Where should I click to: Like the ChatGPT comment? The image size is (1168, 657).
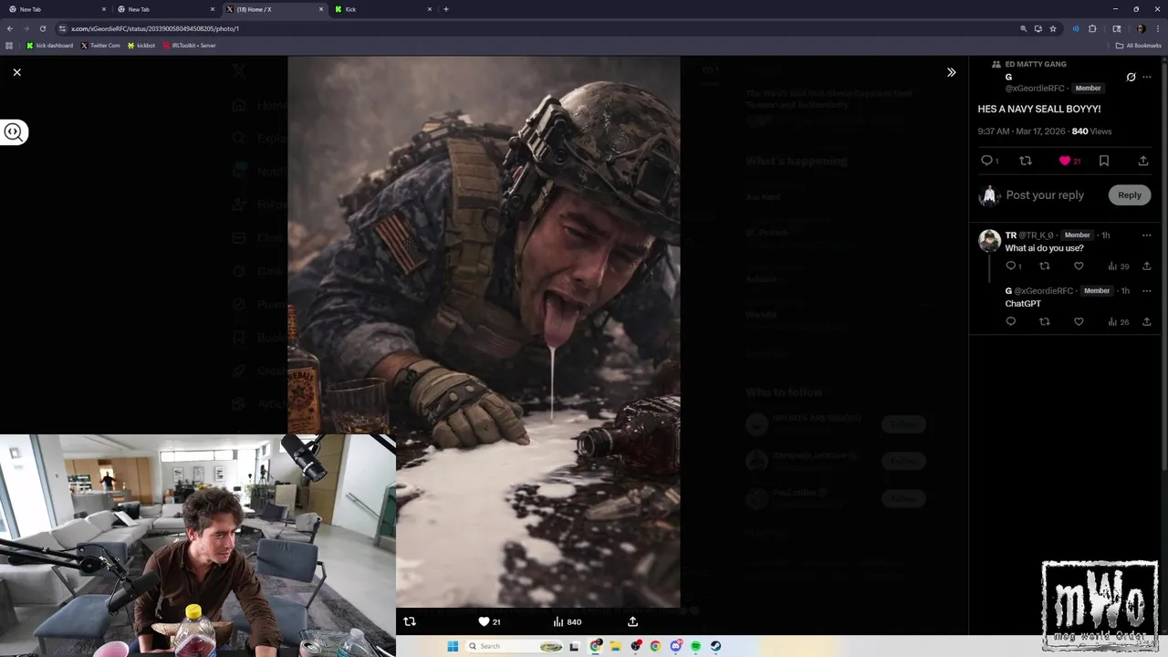pos(1079,321)
